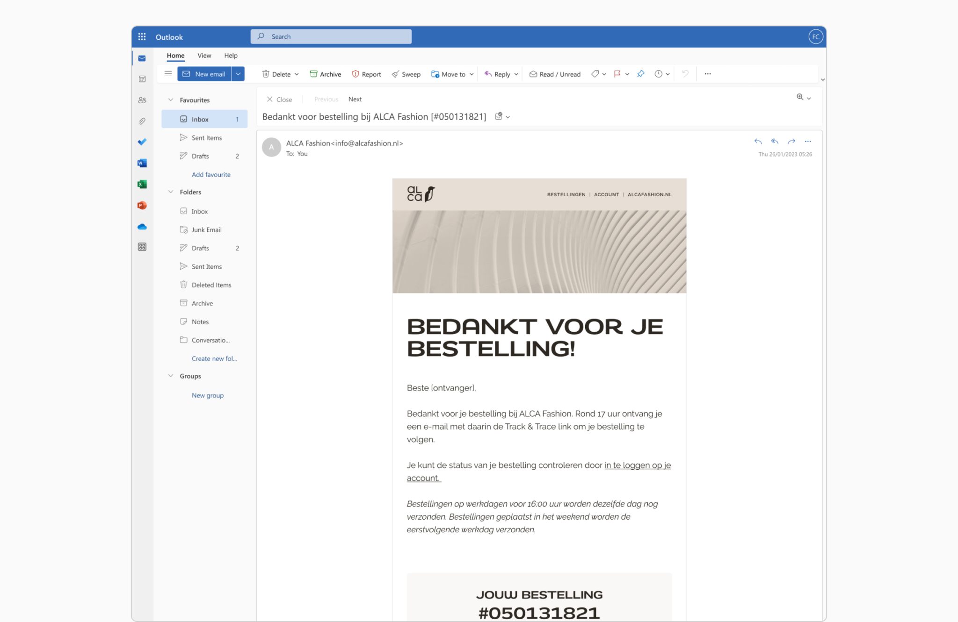The height and width of the screenshot is (622, 958).
Task: Open the app launcher waffle icon
Action: (x=142, y=36)
